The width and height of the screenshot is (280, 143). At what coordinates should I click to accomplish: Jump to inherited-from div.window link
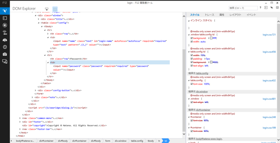point(202,92)
